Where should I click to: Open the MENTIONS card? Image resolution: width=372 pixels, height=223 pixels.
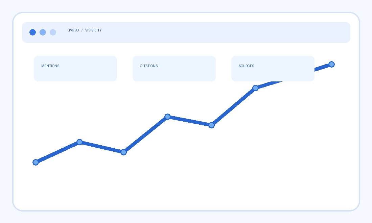point(75,69)
